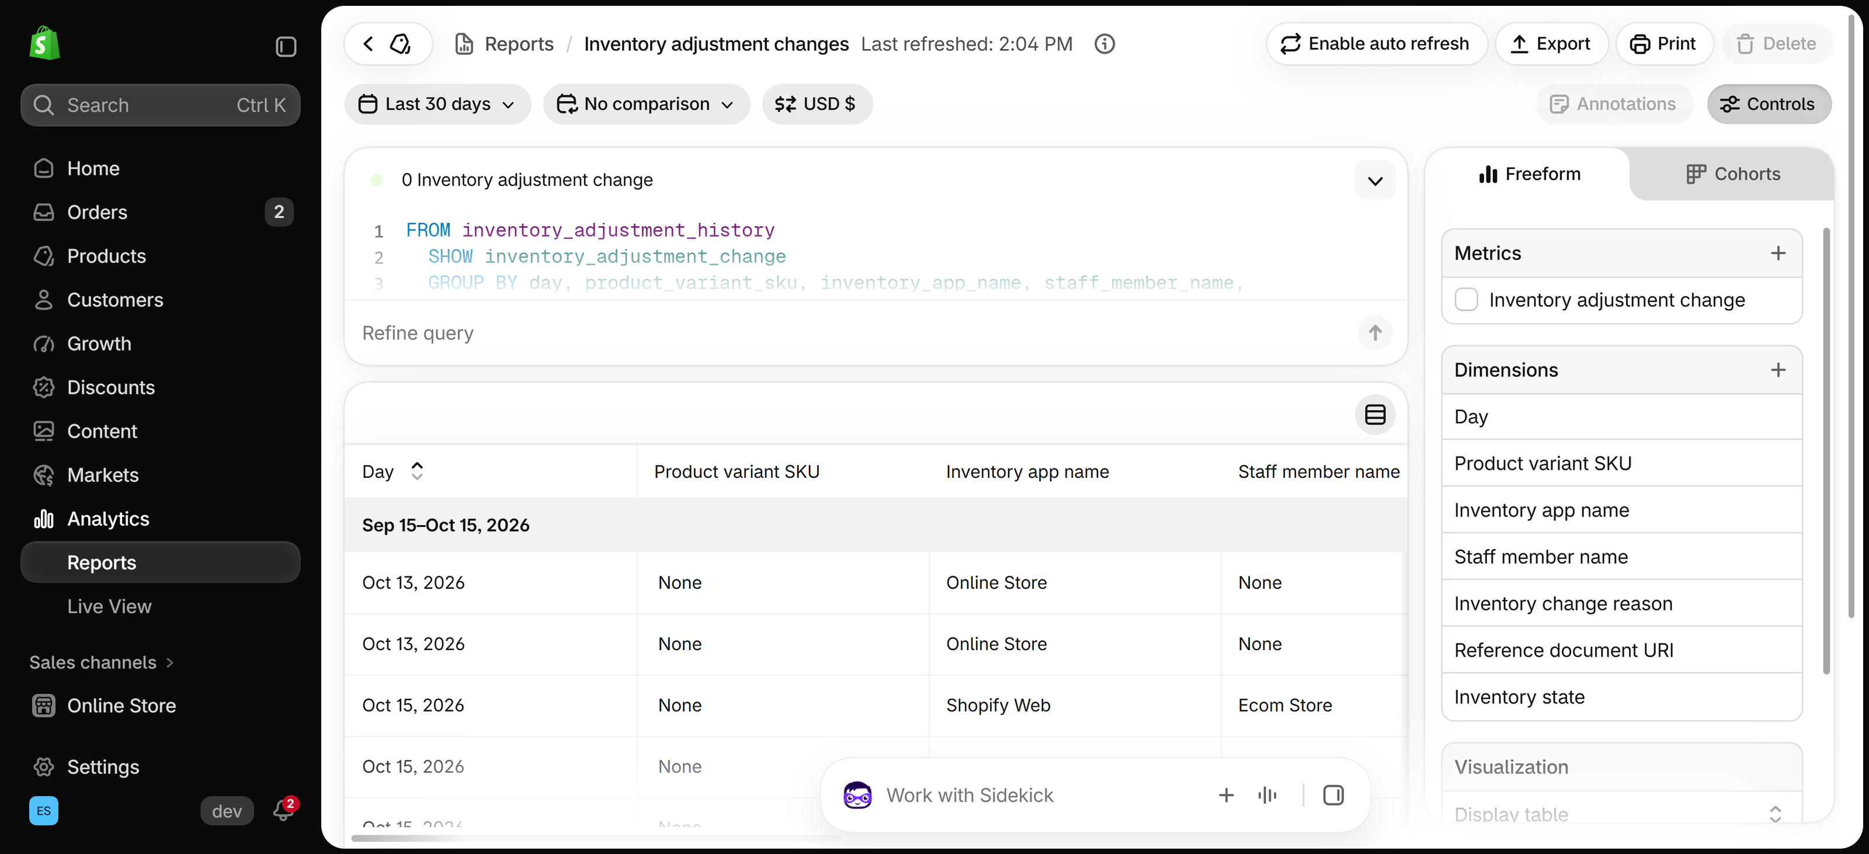Switch to the Cohorts tab
The height and width of the screenshot is (854, 1869).
[1732, 174]
